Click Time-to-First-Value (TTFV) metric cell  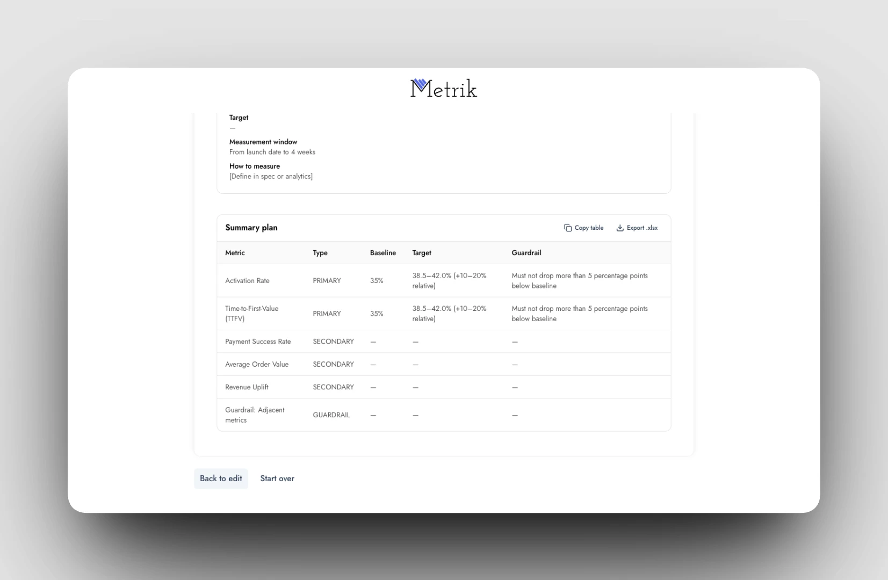(x=252, y=314)
